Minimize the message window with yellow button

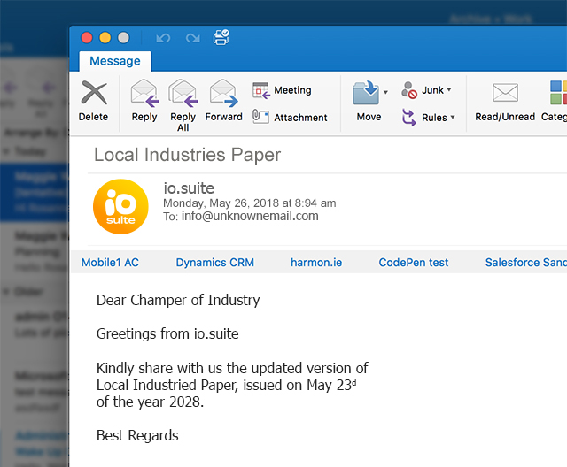(x=105, y=37)
